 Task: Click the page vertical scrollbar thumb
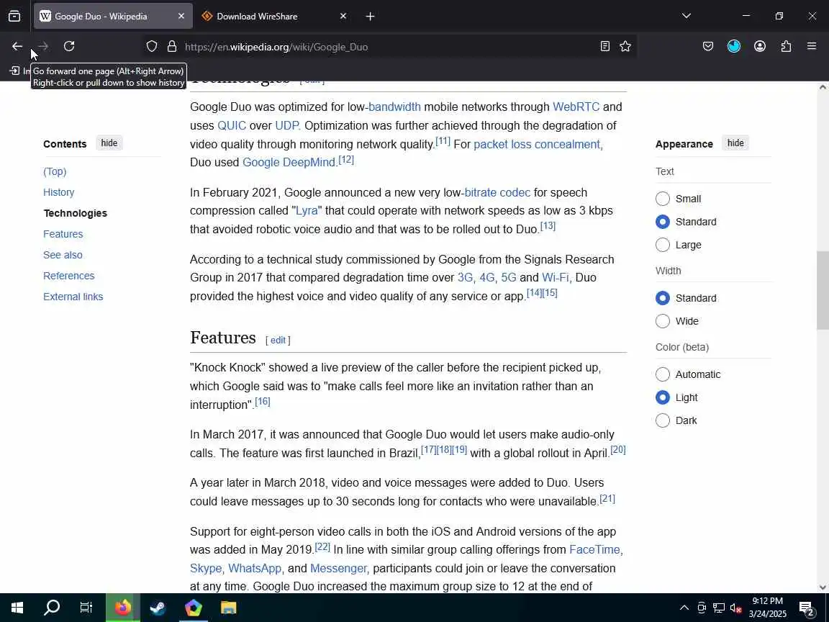tap(822, 290)
